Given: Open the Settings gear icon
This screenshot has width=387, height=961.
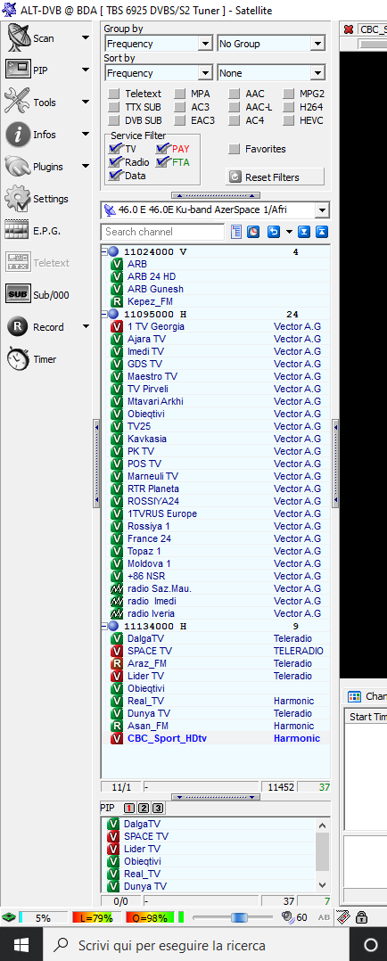Looking at the screenshot, I should (18, 199).
